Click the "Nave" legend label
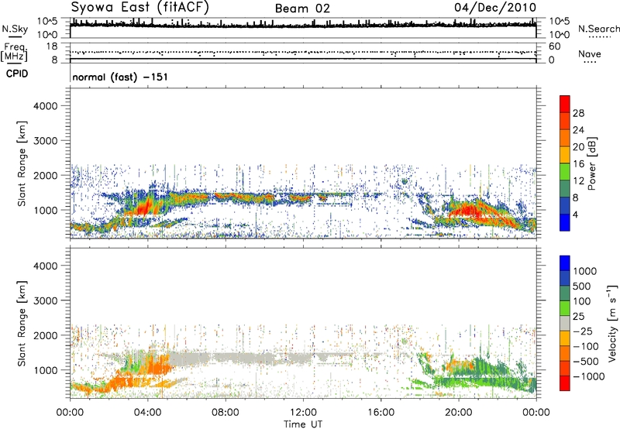This screenshot has height=429, width=620. tap(590, 53)
